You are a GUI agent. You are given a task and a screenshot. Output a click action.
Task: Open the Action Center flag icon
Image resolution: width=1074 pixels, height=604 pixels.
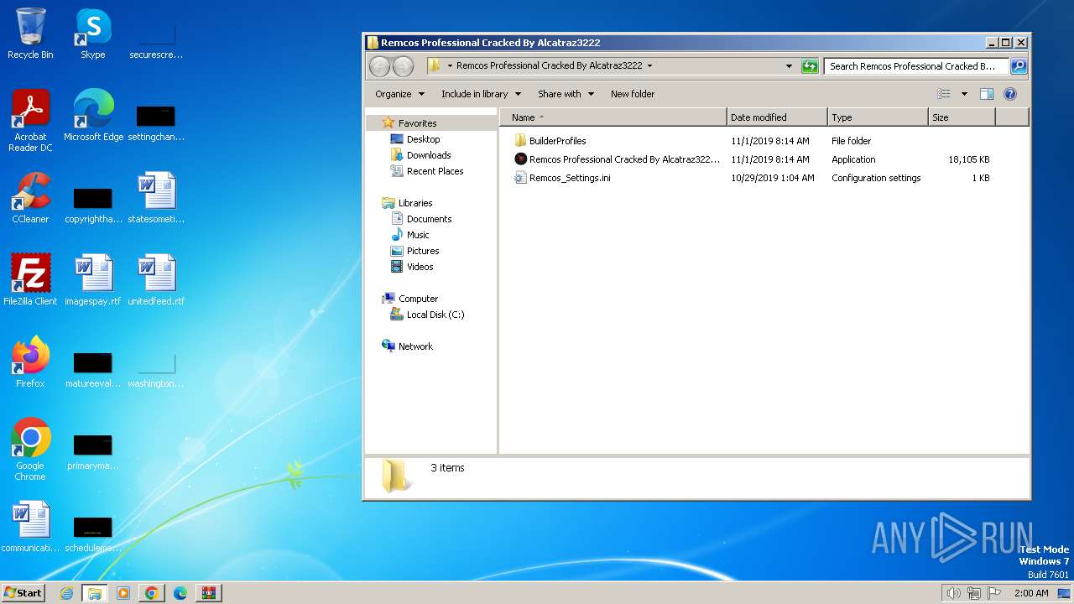[x=994, y=593]
